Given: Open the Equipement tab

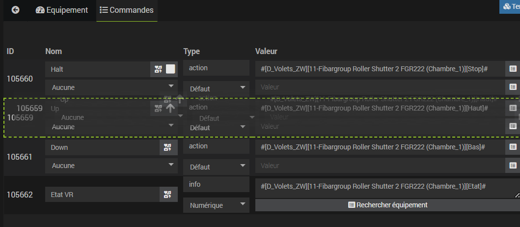Looking at the screenshot, I should pos(62,10).
